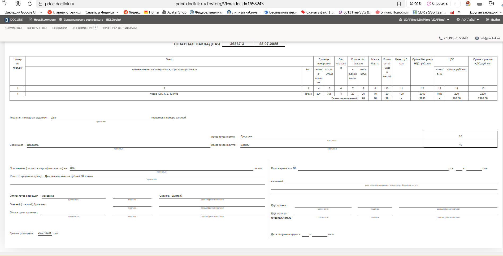Show more bookmarks with the double chevron
The width and height of the screenshot is (503, 256).
[x=459, y=12]
